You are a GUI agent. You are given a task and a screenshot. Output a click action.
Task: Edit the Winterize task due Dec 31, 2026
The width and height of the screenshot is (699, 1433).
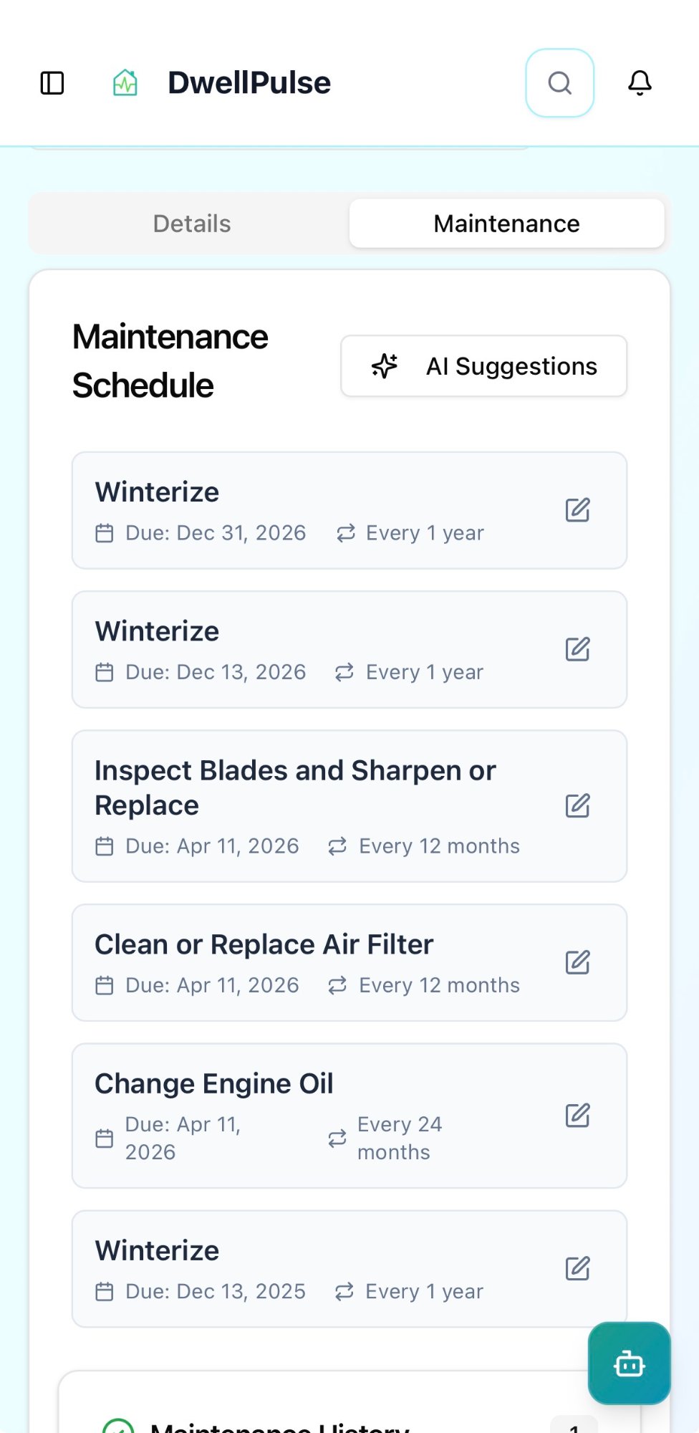pos(577,510)
